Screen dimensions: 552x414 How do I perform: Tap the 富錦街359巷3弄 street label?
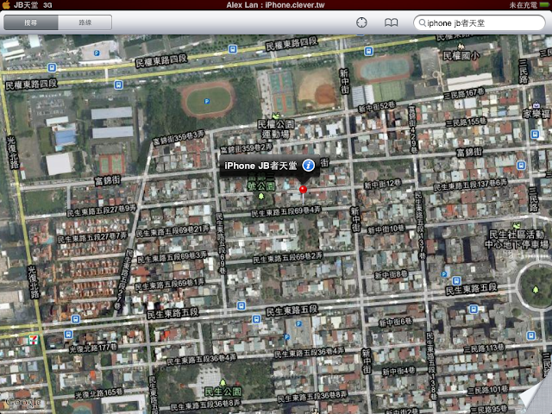(179, 137)
